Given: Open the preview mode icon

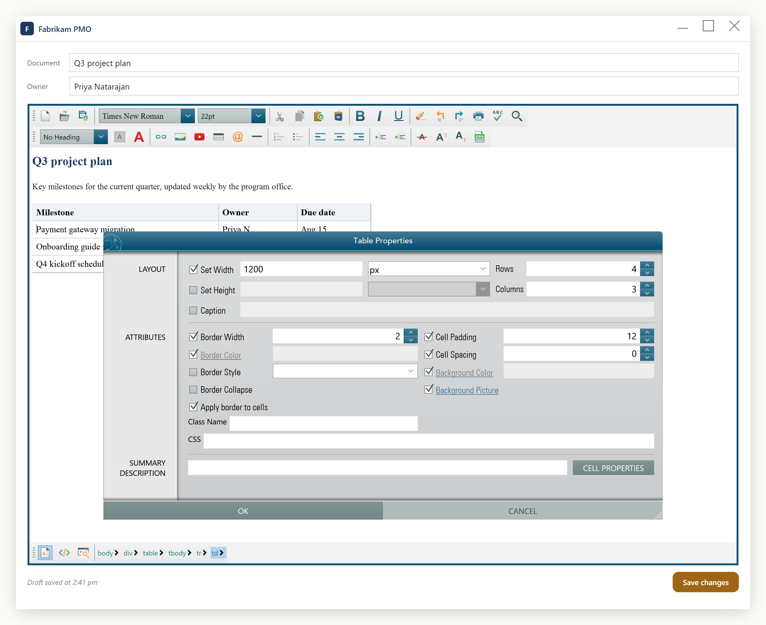Looking at the screenshot, I should [84, 553].
